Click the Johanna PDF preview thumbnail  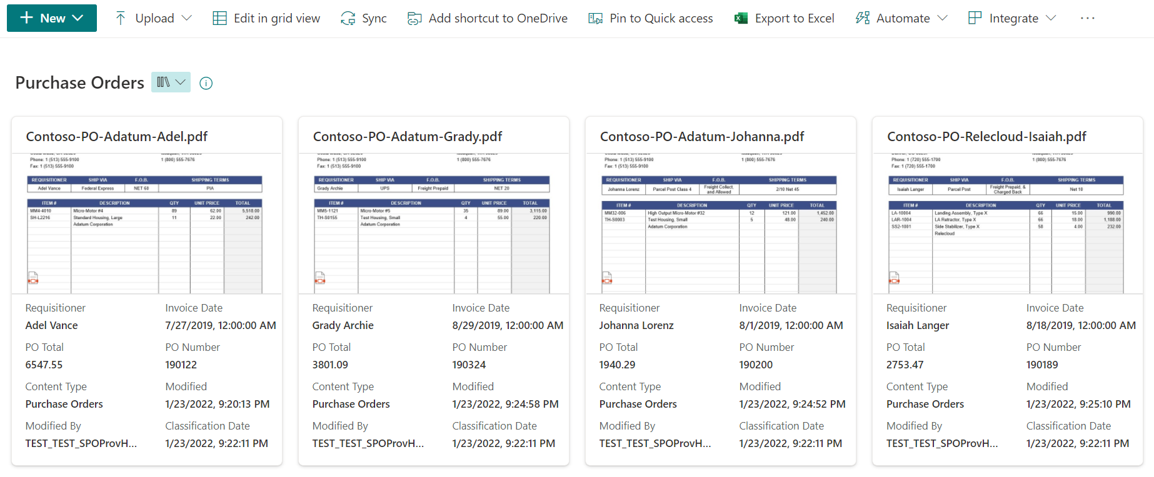721,224
